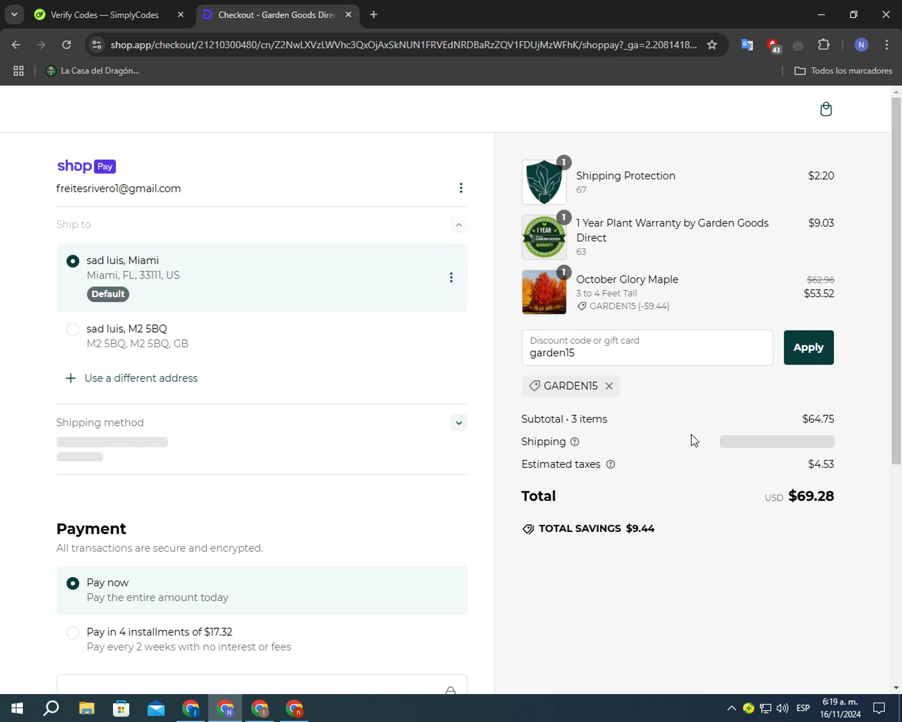Open the Extensions puzzle menu

point(824,45)
